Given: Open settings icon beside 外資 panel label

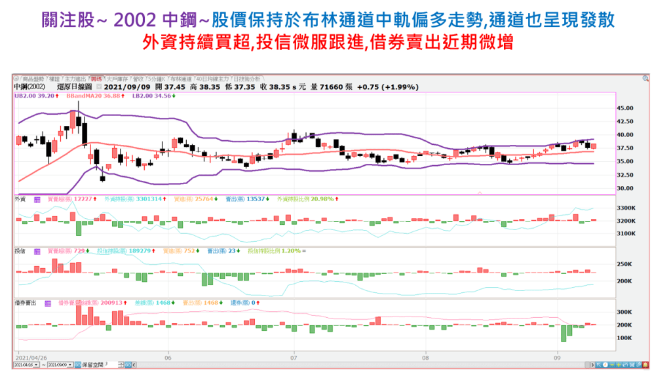Looking at the screenshot, I should [x=37, y=199].
